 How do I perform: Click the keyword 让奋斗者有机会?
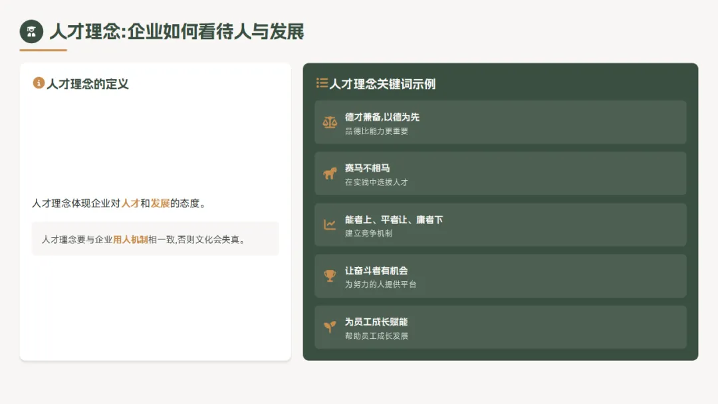point(376,271)
